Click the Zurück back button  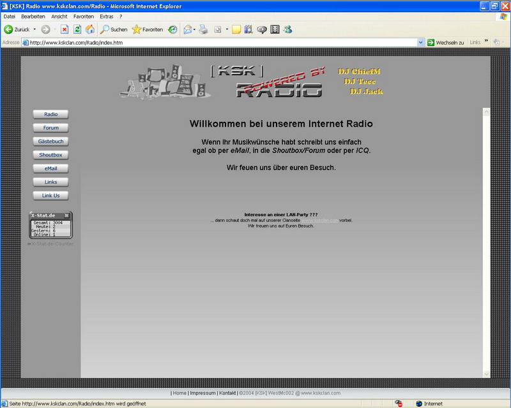pyautogui.click(x=17, y=29)
